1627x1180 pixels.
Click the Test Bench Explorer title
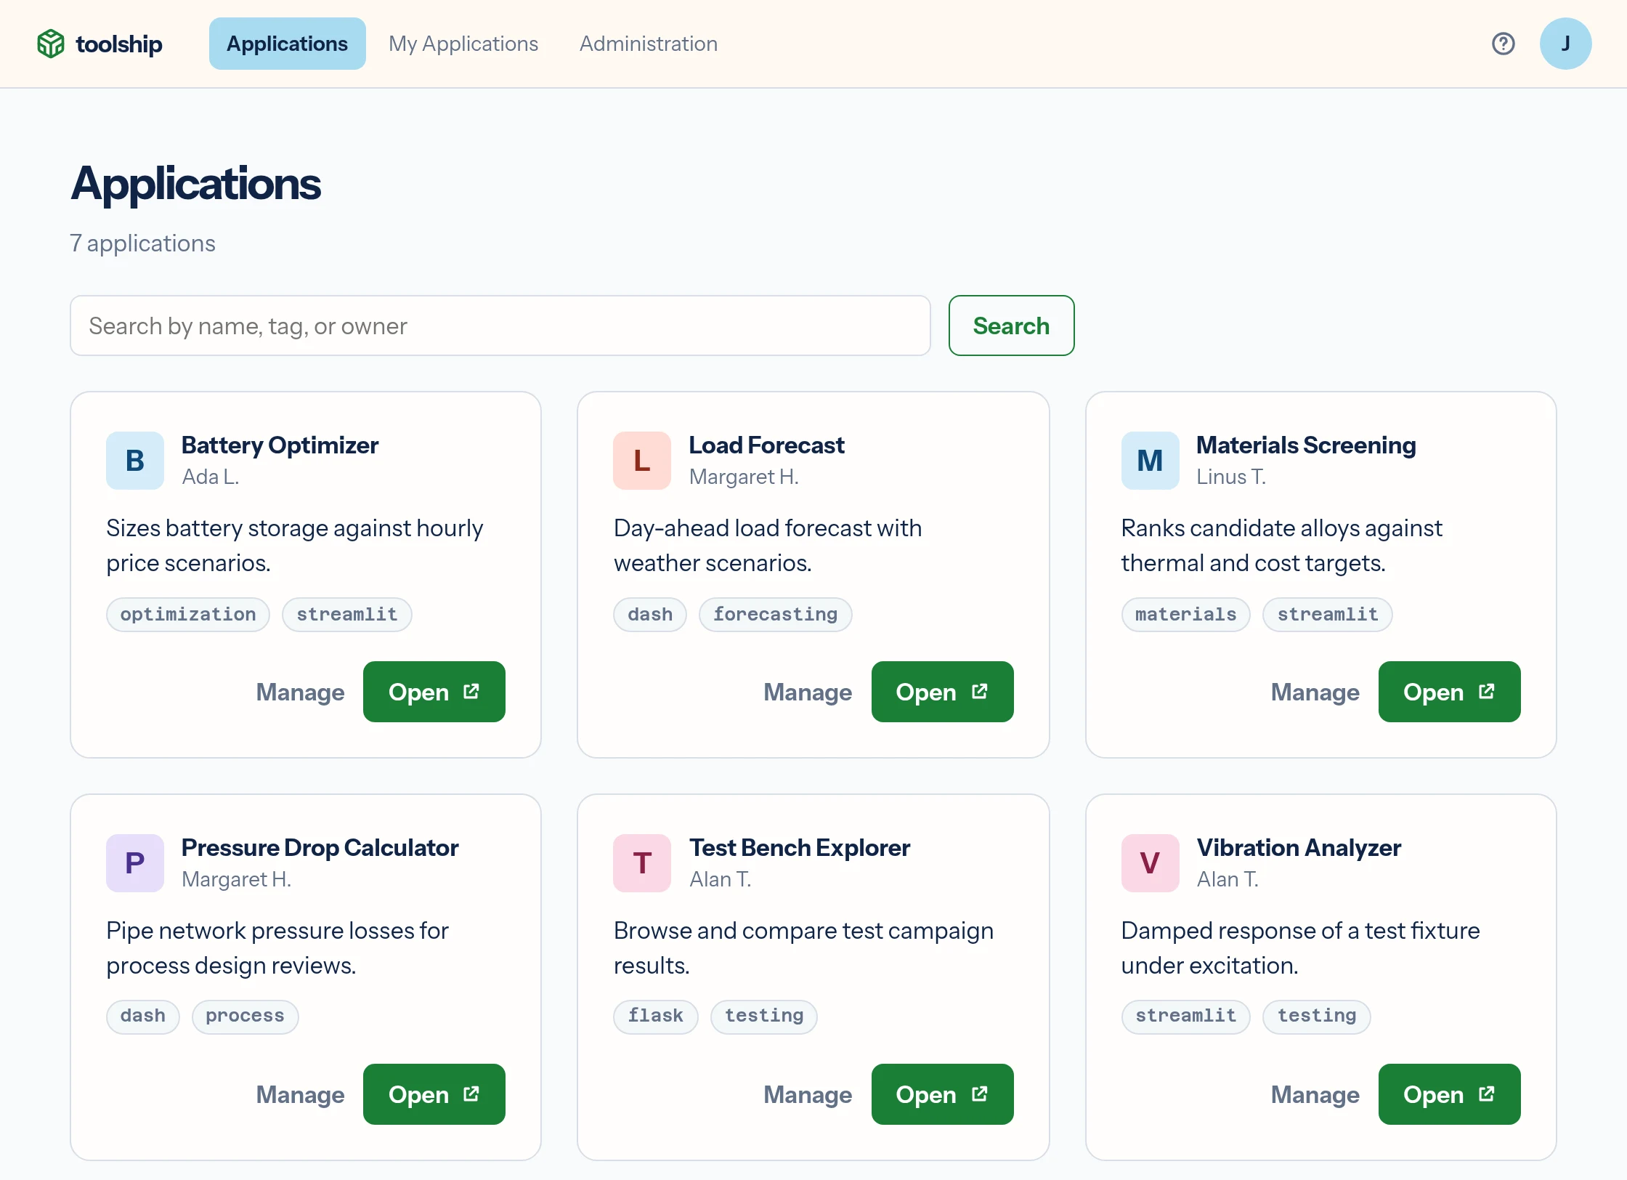(799, 847)
